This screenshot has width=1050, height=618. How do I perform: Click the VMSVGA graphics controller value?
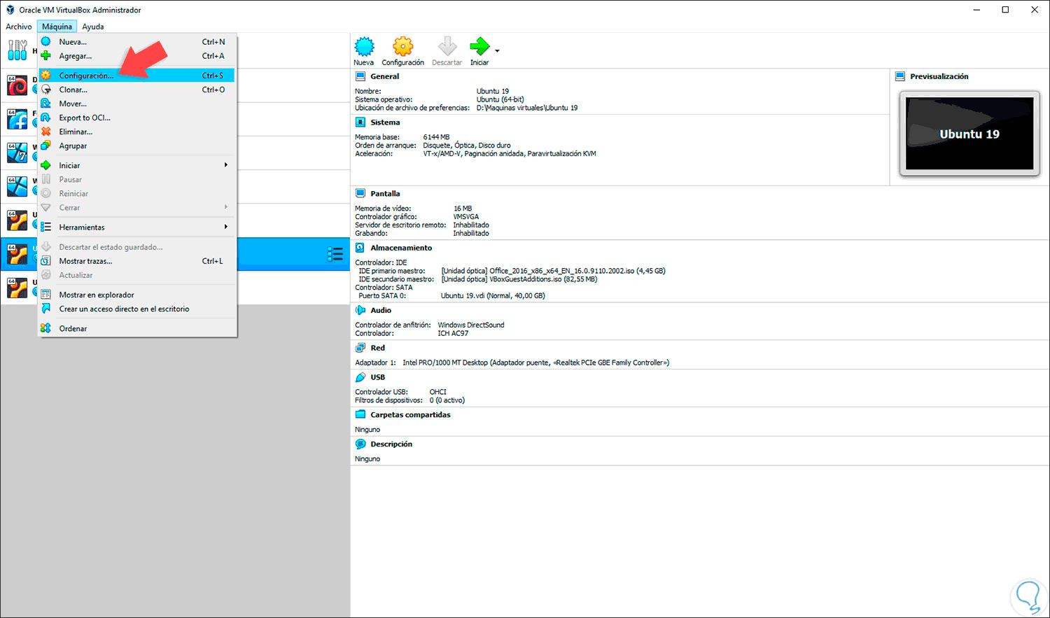(x=466, y=217)
